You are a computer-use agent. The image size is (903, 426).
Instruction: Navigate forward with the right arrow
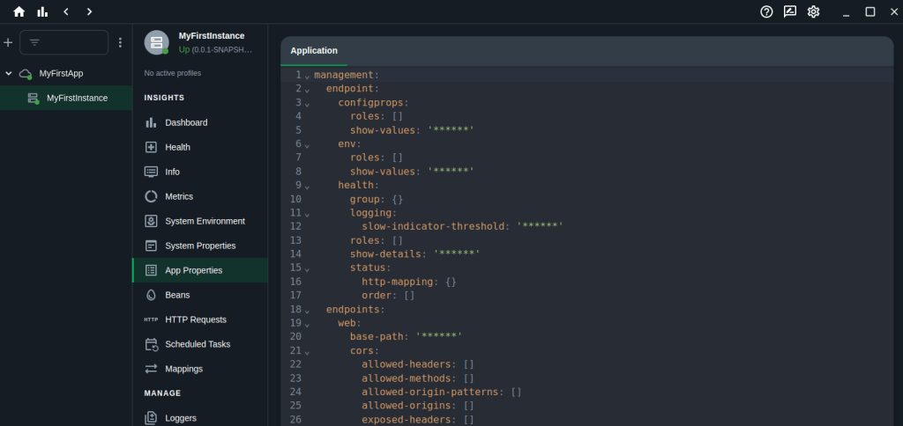pyautogui.click(x=89, y=11)
